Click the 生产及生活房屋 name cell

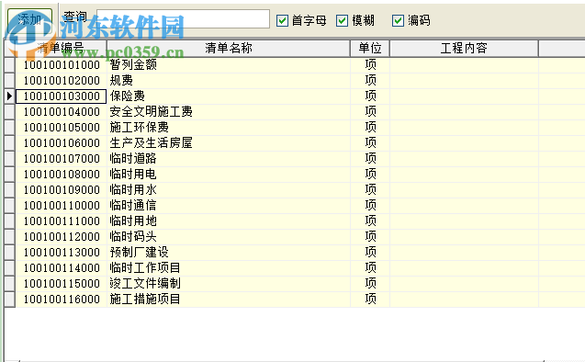point(229,143)
